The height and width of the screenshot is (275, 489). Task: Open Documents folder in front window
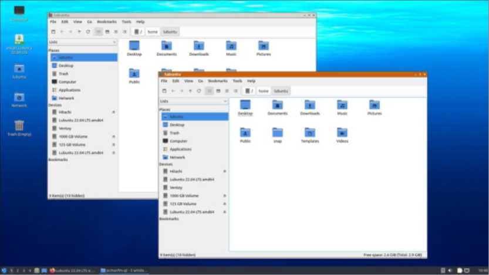coord(277,107)
